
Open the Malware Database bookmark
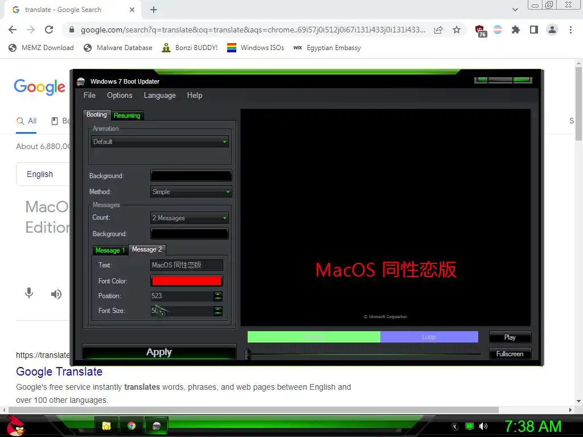[118, 48]
